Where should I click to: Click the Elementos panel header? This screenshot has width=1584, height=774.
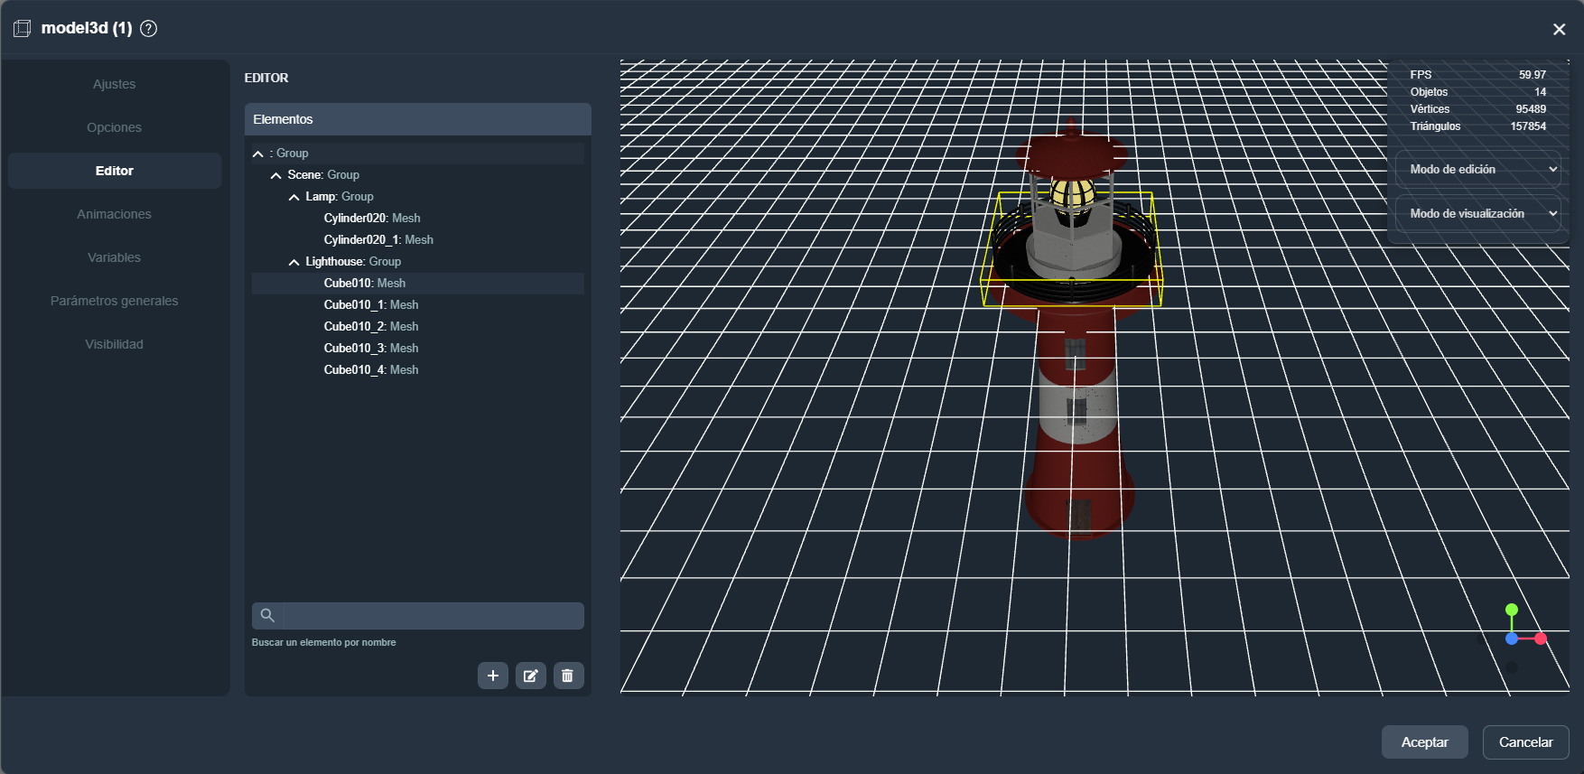click(x=418, y=119)
